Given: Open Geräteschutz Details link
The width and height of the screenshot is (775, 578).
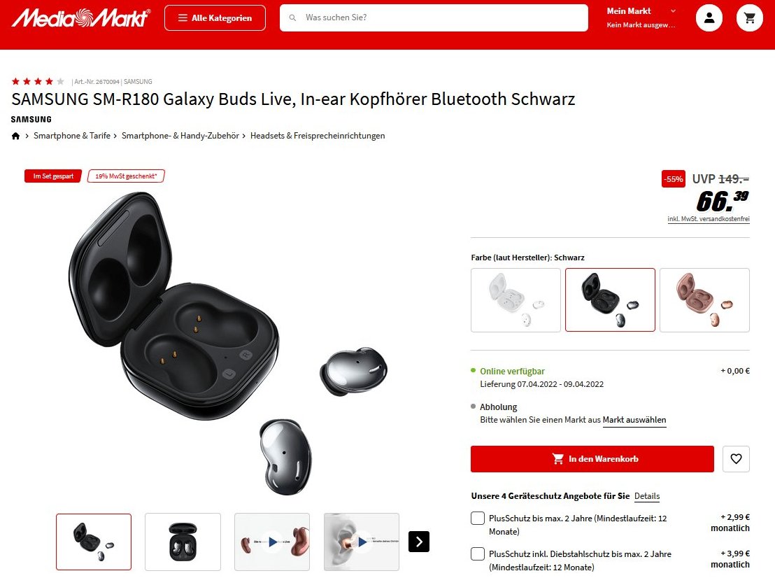Looking at the screenshot, I should [647, 496].
